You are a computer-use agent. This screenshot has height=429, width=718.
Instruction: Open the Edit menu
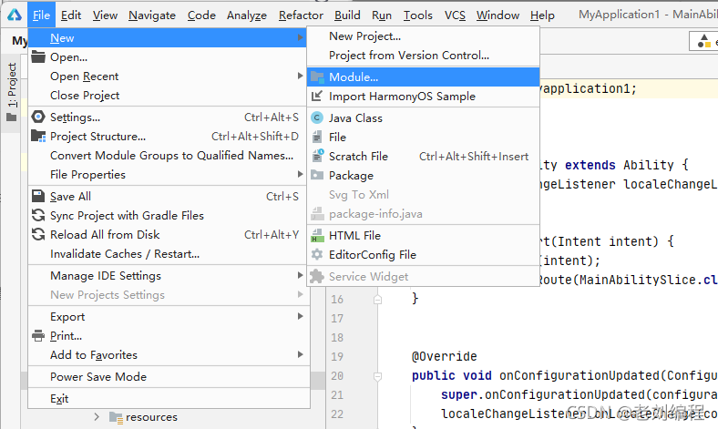(x=71, y=15)
